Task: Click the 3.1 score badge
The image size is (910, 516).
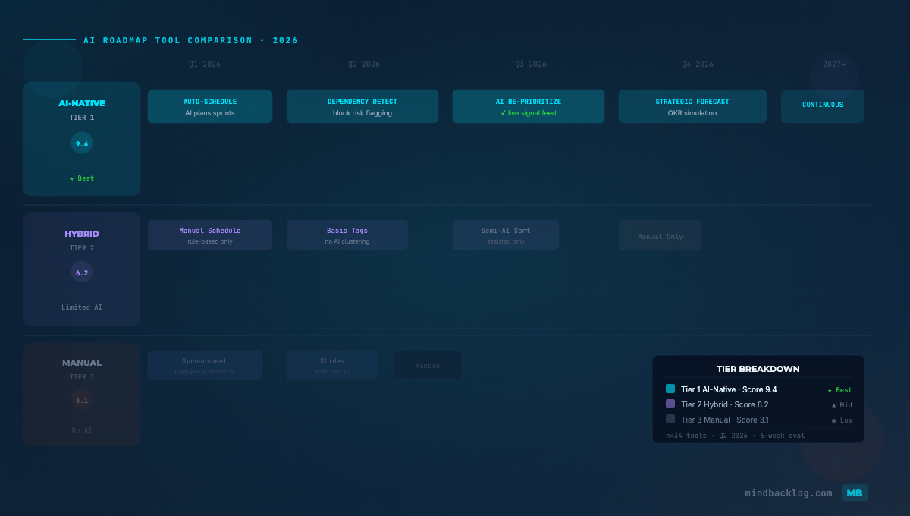Action: [82, 400]
